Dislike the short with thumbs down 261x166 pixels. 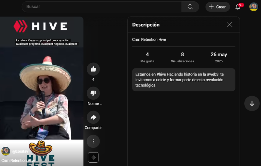[x=93, y=93]
